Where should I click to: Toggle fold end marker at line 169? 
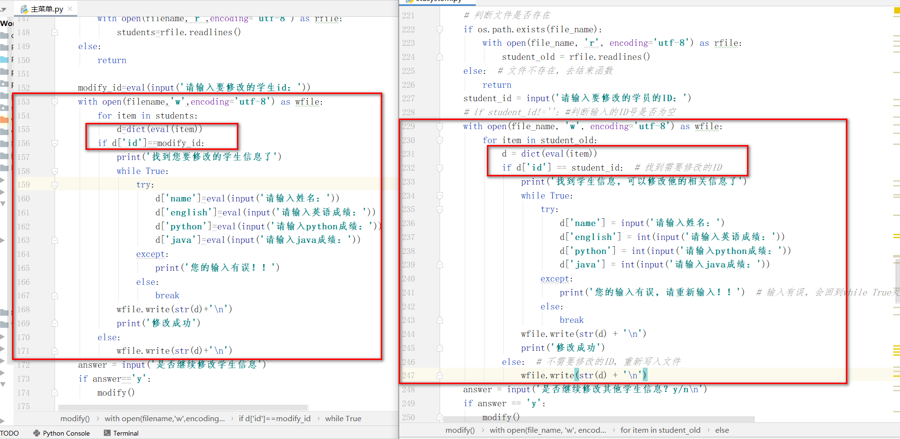(55, 323)
